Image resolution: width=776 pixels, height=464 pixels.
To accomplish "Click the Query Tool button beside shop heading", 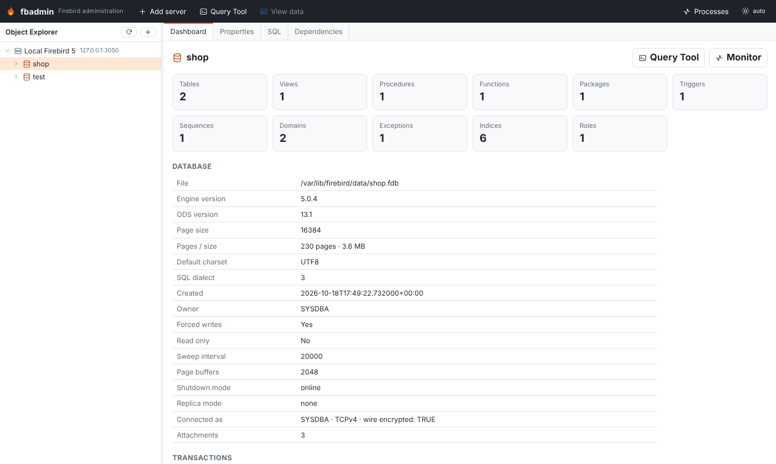I will coord(669,58).
